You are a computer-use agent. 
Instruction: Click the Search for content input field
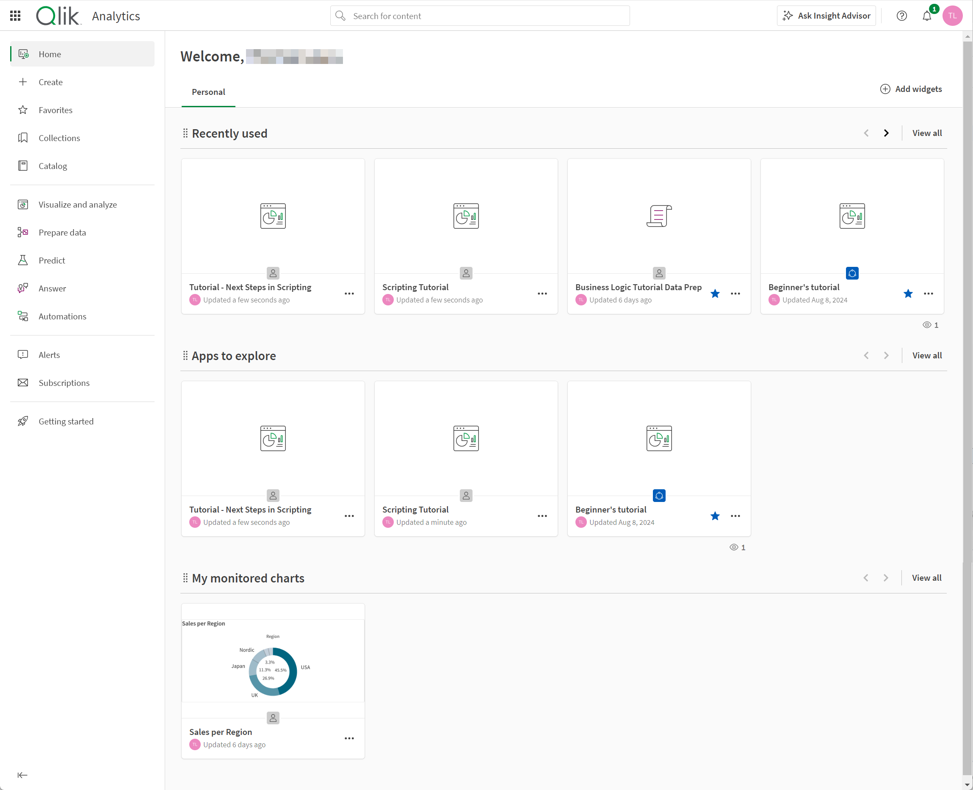click(480, 16)
